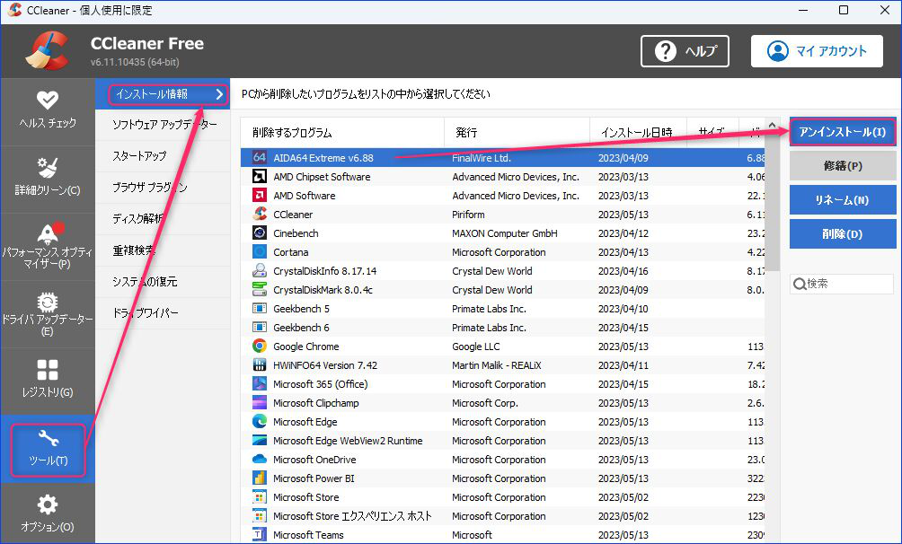Click the 修復(P) button
The height and width of the screenshot is (544, 902).
(x=842, y=166)
